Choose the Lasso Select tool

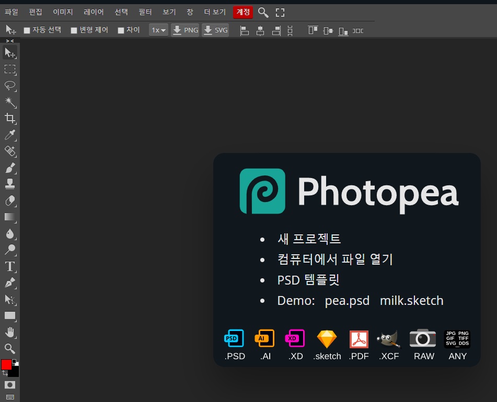(x=10, y=86)
